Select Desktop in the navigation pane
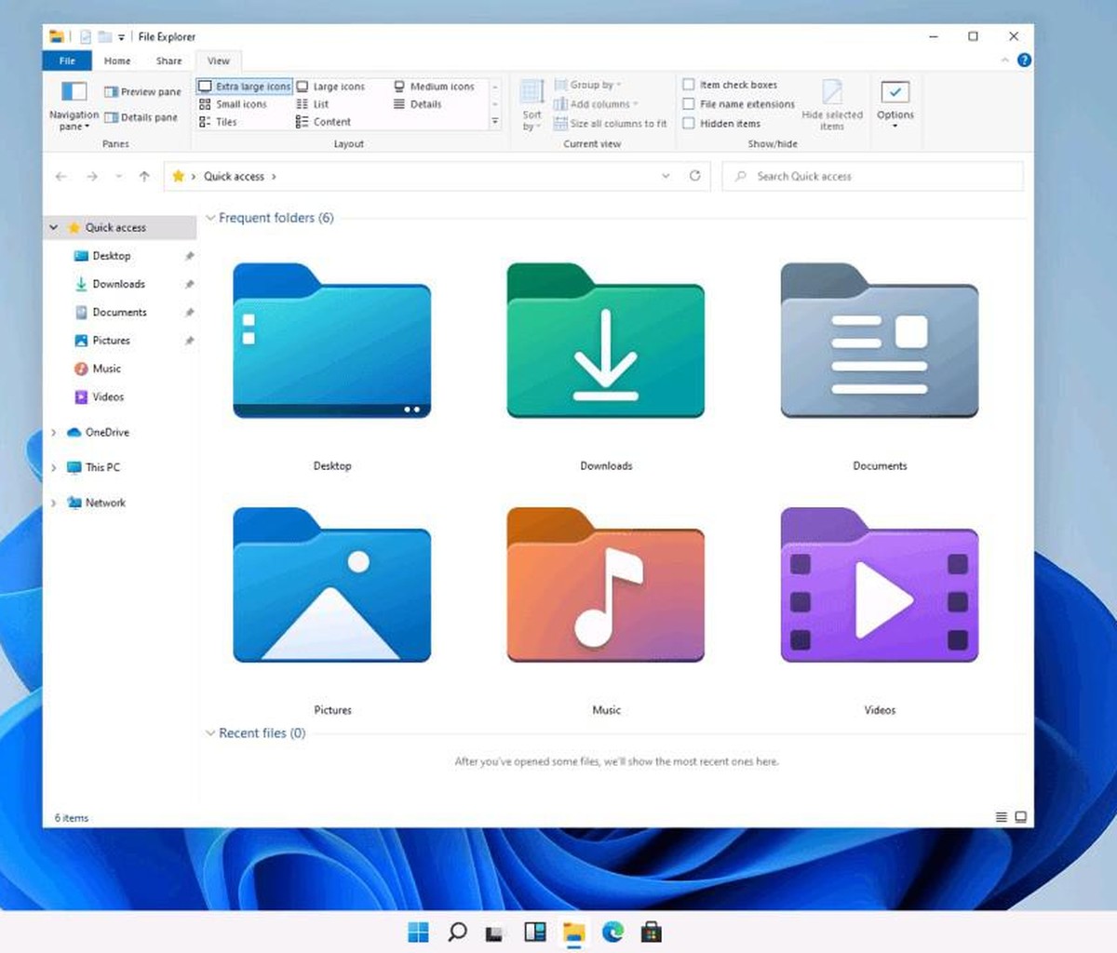This screenshot has height=953, width=1117. (112, 256)
